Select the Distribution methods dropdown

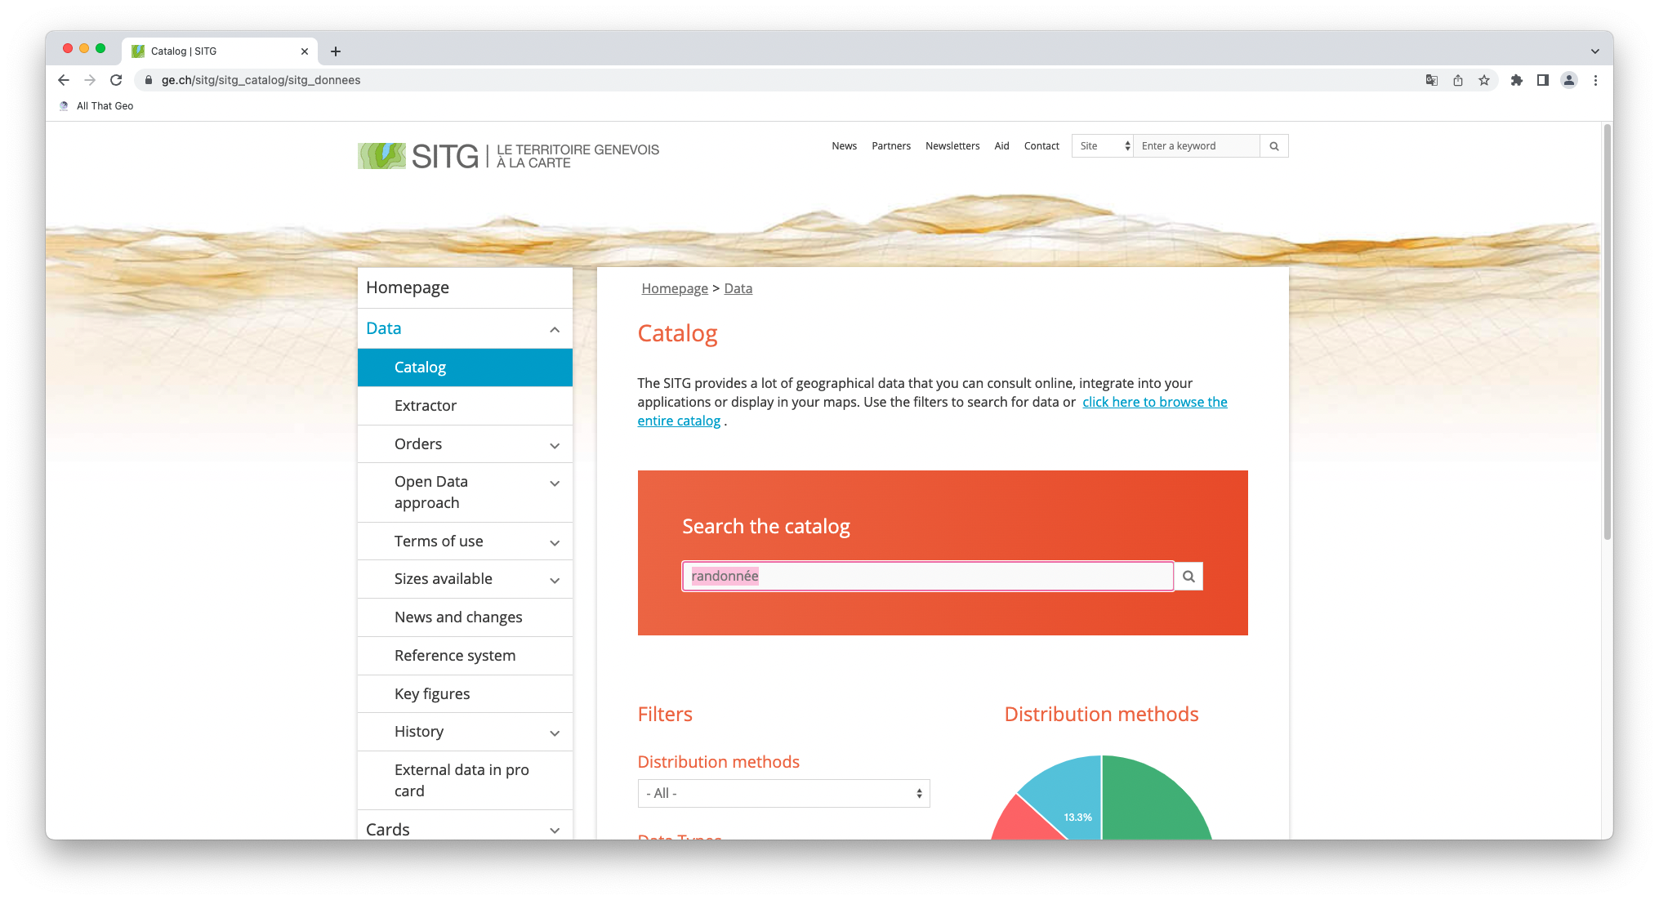(x=783, y=792)
